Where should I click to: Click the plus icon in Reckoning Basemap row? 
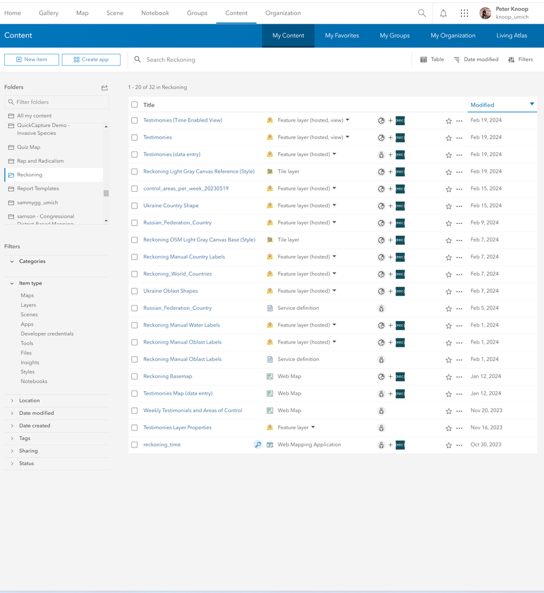tap(390, 377)
